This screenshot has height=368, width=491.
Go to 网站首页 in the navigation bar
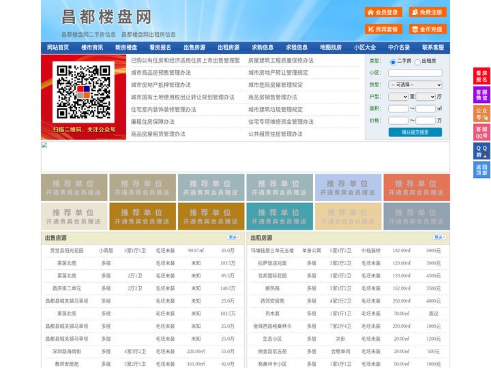point(58,48)
